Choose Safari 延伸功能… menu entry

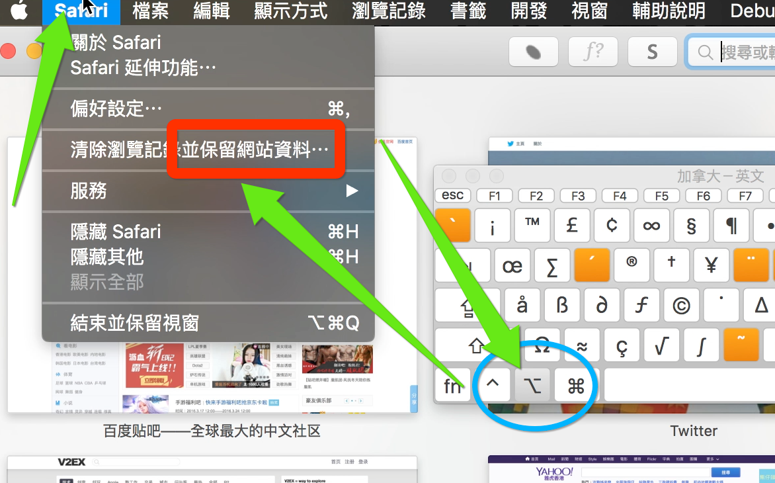[x=208, y=67]
